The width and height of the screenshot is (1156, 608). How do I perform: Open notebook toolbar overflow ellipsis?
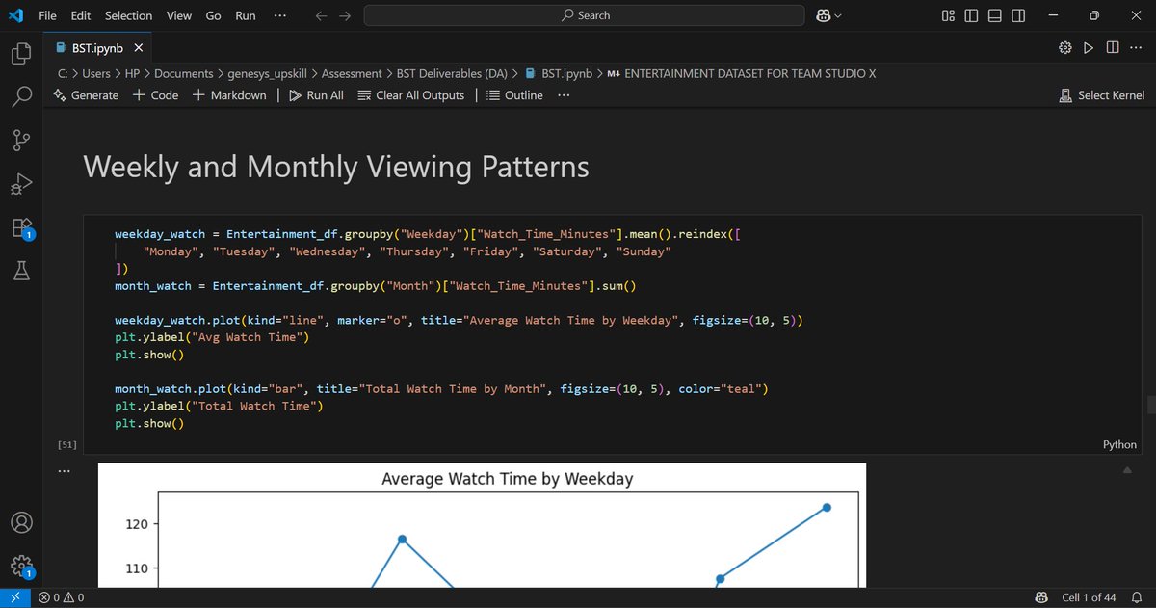(x=564, y=95)
